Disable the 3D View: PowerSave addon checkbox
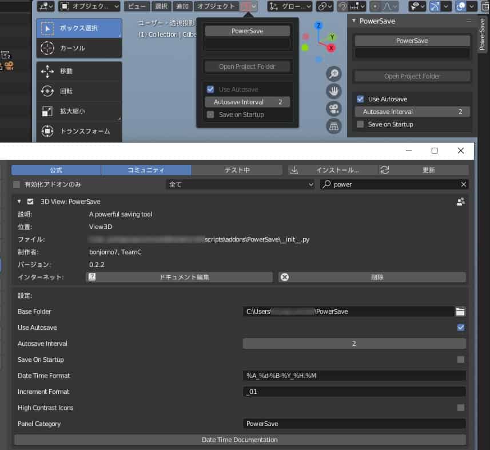The image size is (490, 450). pos(30,202)
